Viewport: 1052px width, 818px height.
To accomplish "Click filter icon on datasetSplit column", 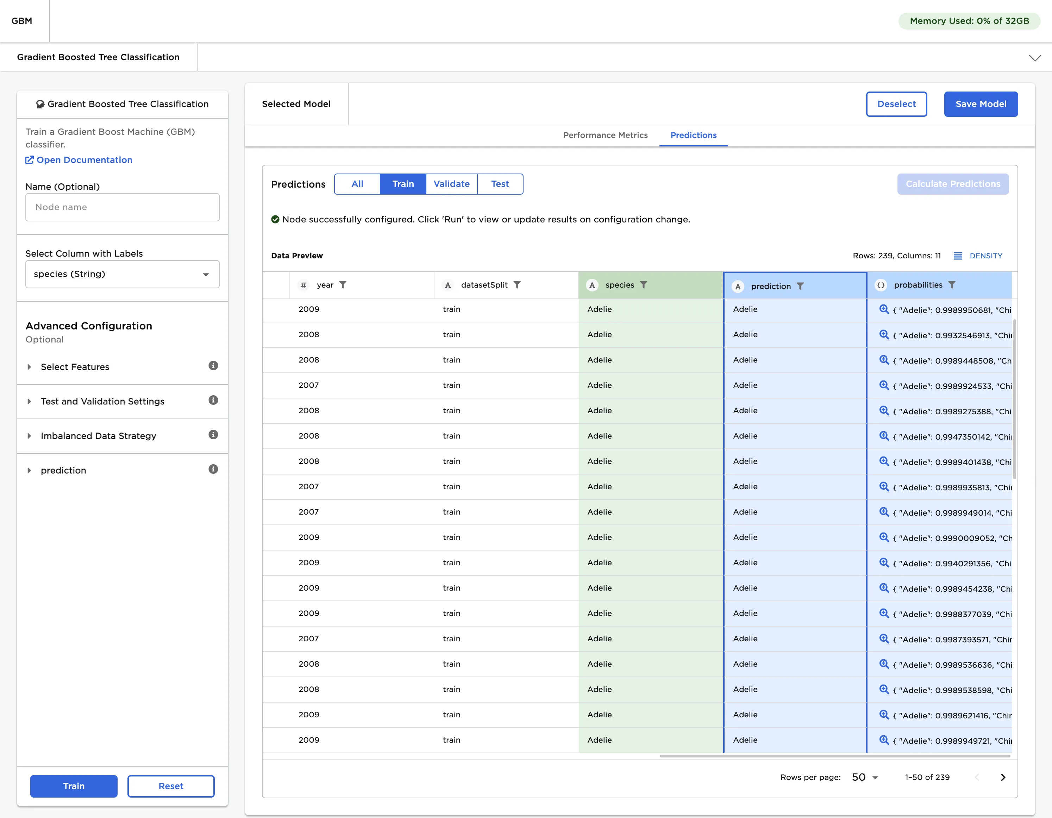I will [517, 285].
